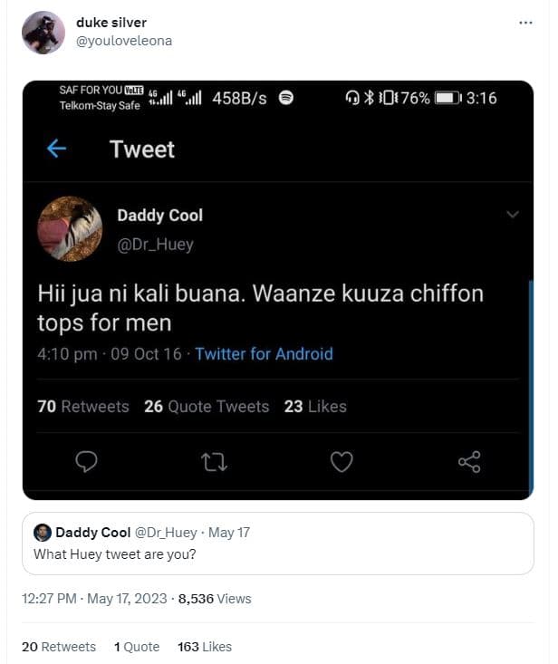Click the headphones icon in status bar
Image resolution: width=558 pixels, height=664 pixels.
(x=353, y=98)
